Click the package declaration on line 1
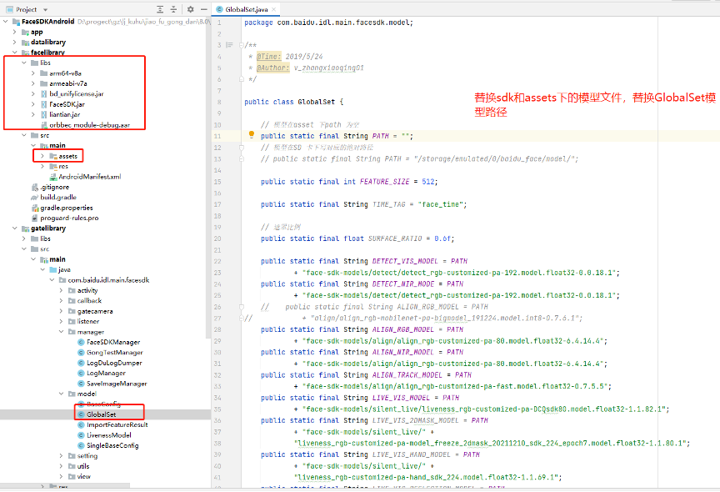720x492 pixels. tap(329, 23)
